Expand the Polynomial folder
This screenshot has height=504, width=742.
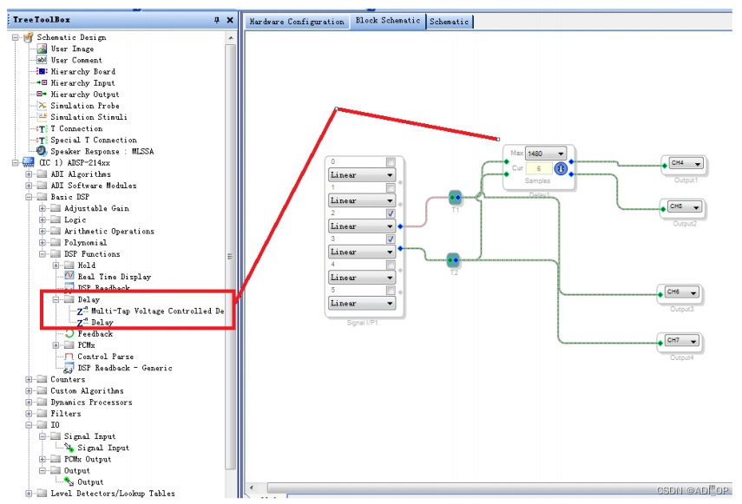click(43, 243)
